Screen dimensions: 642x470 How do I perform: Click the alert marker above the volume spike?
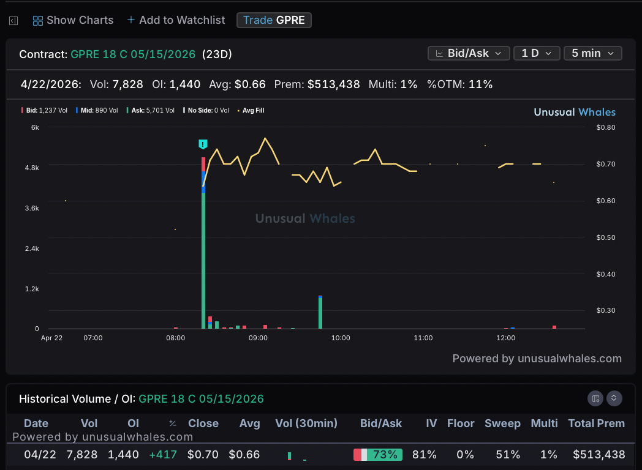tap(203, 144)
